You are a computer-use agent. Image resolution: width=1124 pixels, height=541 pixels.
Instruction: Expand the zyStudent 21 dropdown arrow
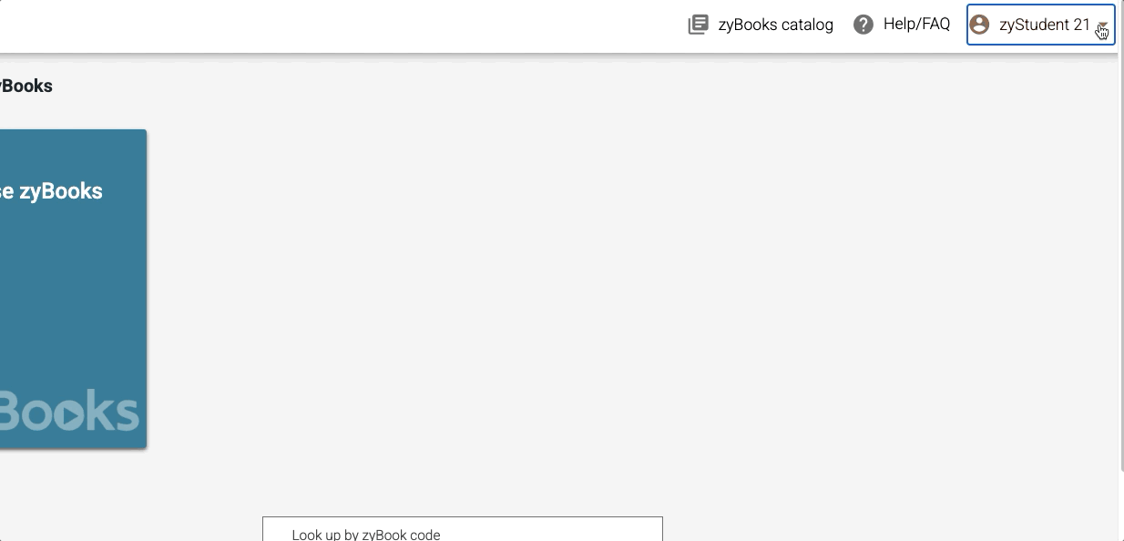click(1102, 26)
